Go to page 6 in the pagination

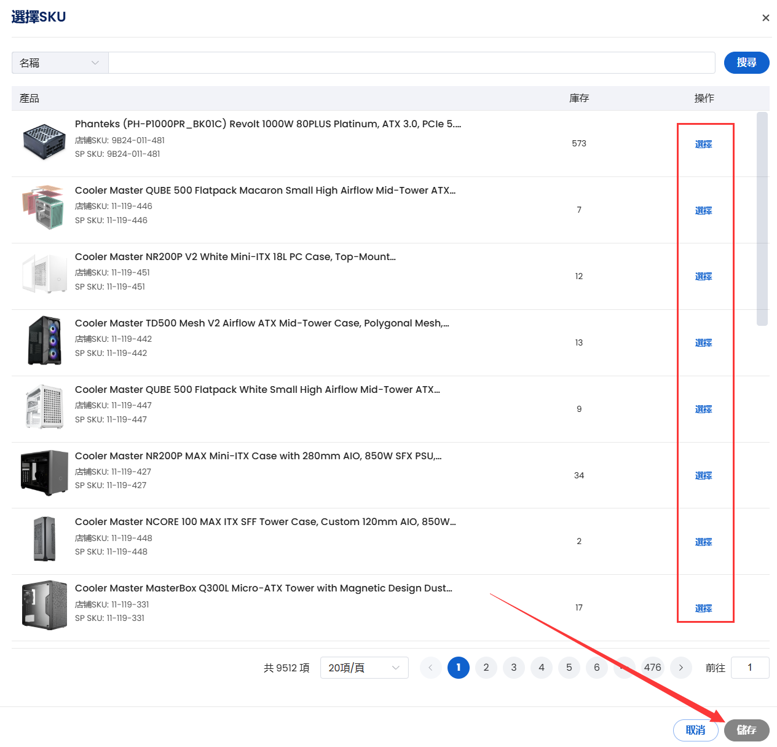click(x=597, y=668)
